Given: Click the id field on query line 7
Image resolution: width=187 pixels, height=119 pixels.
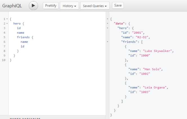Looking at the screenshot, I should pyautogui.click(x=23, y=46).
